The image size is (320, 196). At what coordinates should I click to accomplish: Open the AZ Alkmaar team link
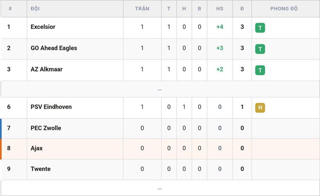[x=47, y=69]
